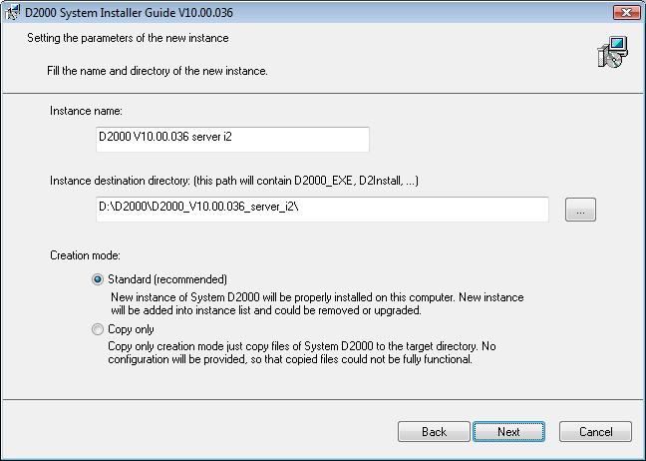Tick the Standard creation mode radio circle

(98, 279)
